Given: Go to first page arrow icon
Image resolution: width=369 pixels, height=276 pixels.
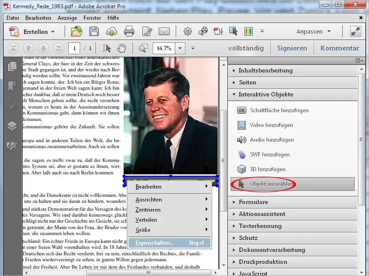Looking at the screenshot, I should point(13,48).
